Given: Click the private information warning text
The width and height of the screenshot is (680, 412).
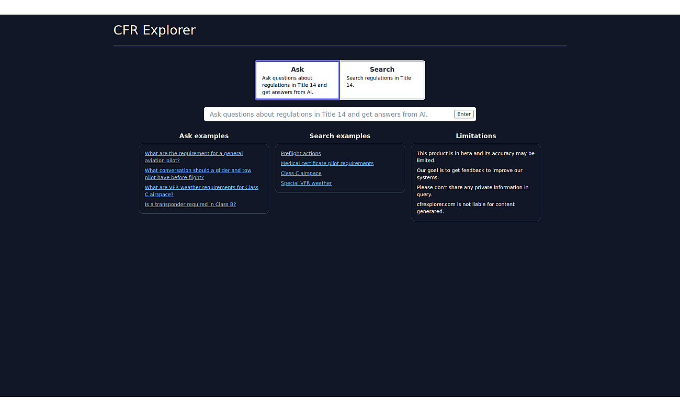Looking at the screenshot, I should pyautogui.click(x=472, y=191).
